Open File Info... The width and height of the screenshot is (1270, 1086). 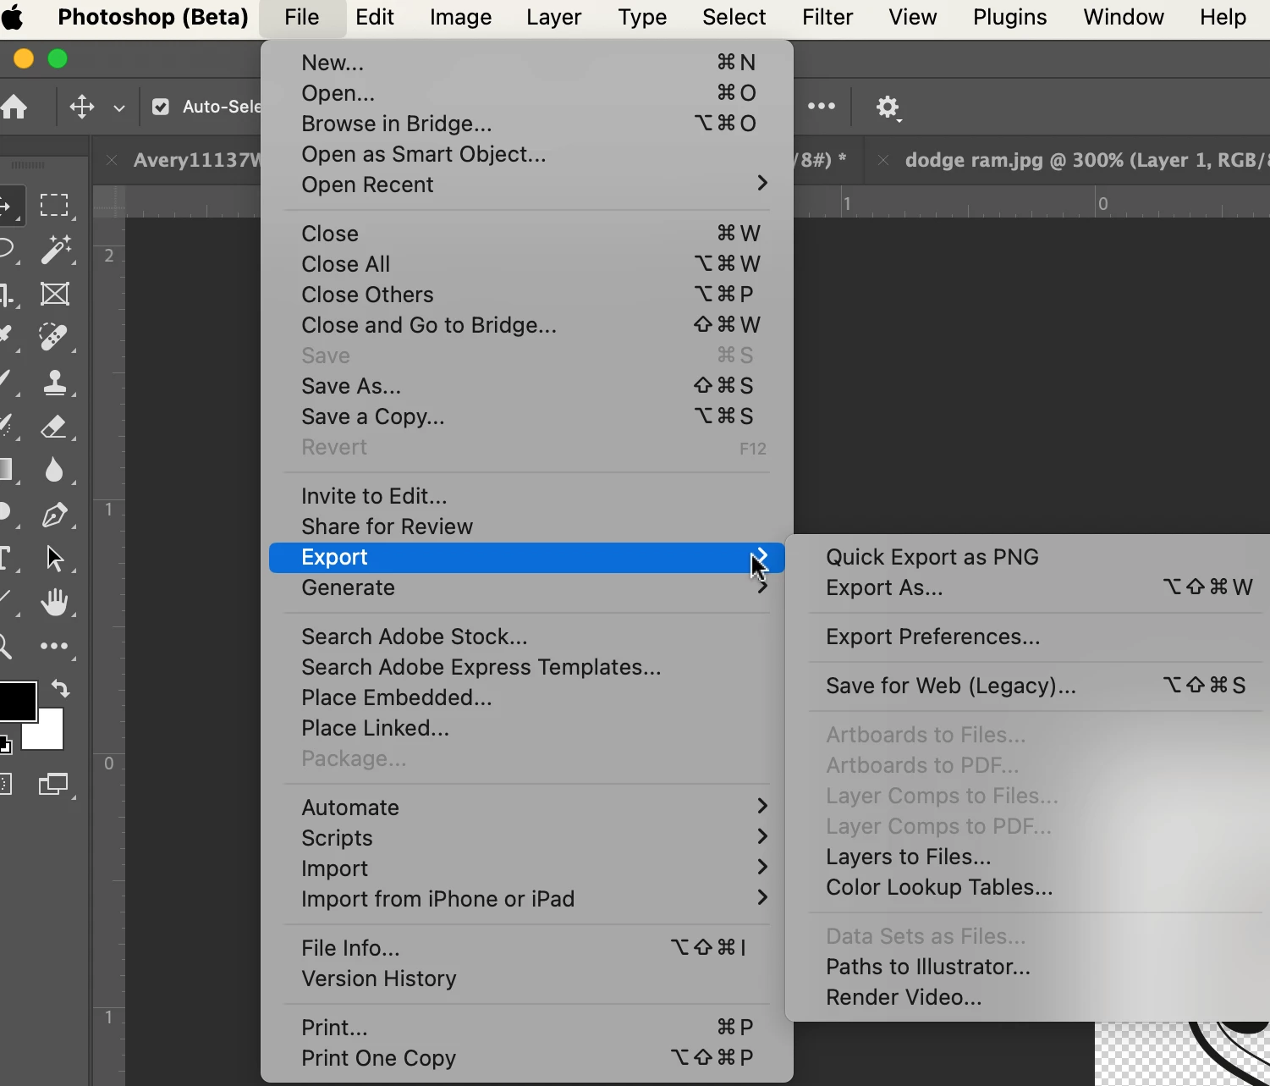527,948
